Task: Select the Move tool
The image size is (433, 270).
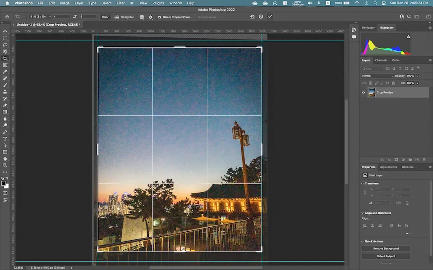Action: pyautogui.click(x=5, y=31)
